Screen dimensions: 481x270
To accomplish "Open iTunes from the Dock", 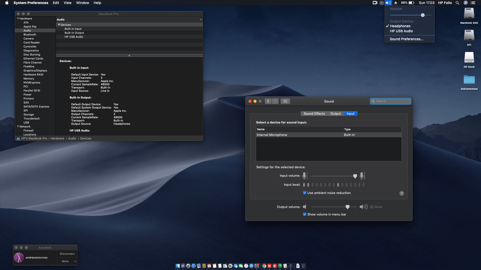I will pyautogui.click(x=246, y=266).
